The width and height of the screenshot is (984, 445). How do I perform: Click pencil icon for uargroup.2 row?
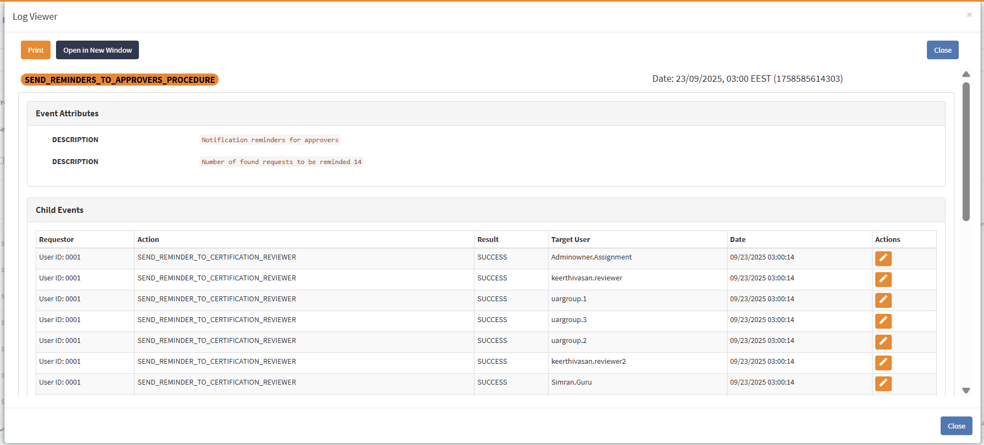(x=883, y=342)
